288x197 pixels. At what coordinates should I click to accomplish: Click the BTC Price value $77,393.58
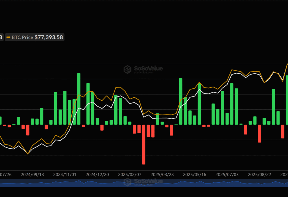(x=49, y=37)
